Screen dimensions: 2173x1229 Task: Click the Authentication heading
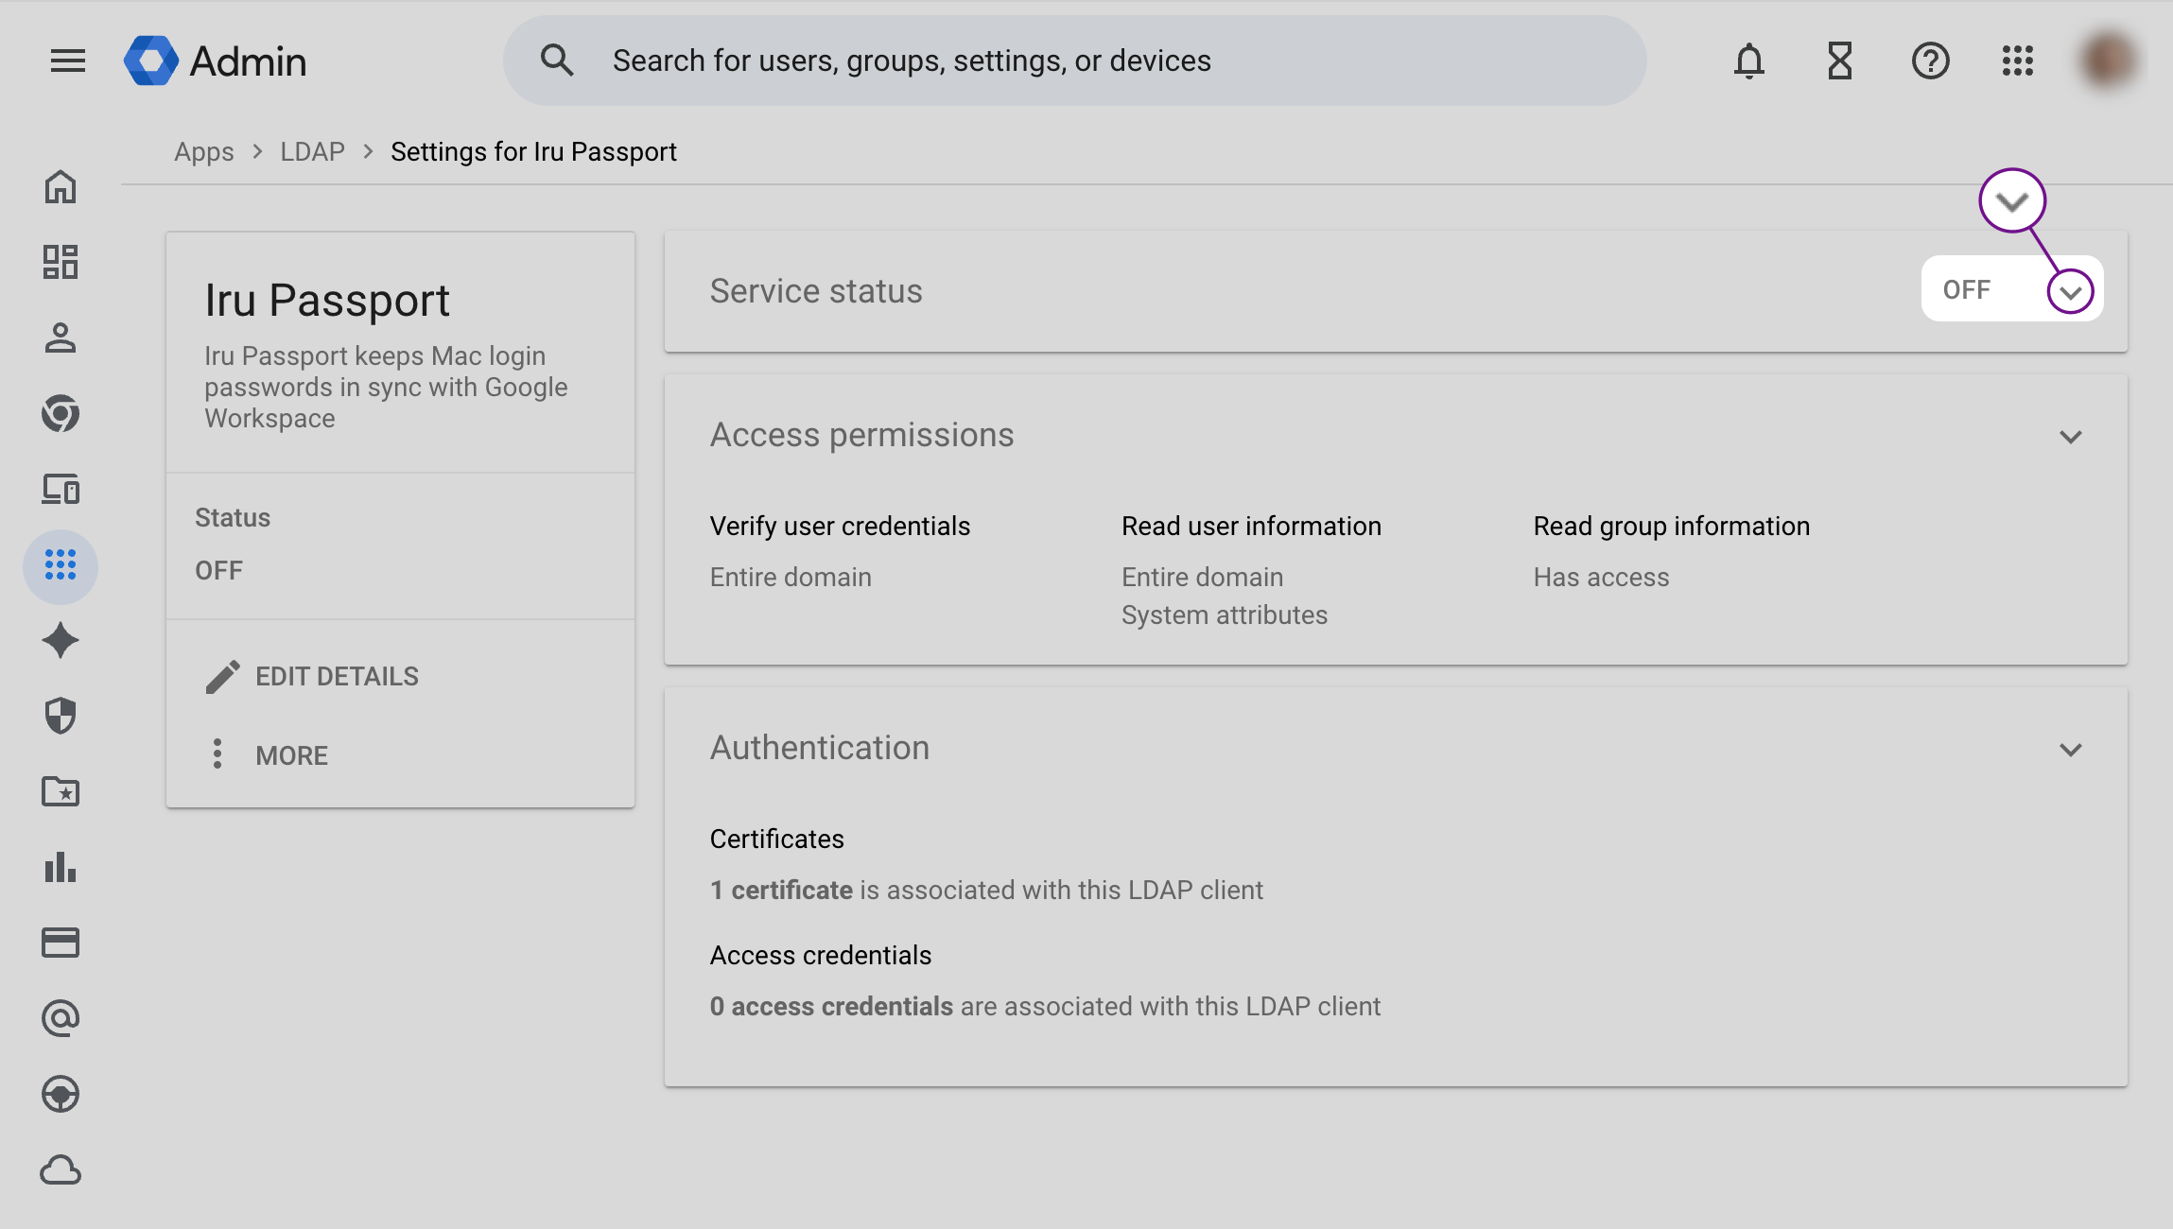click(820, 748)
